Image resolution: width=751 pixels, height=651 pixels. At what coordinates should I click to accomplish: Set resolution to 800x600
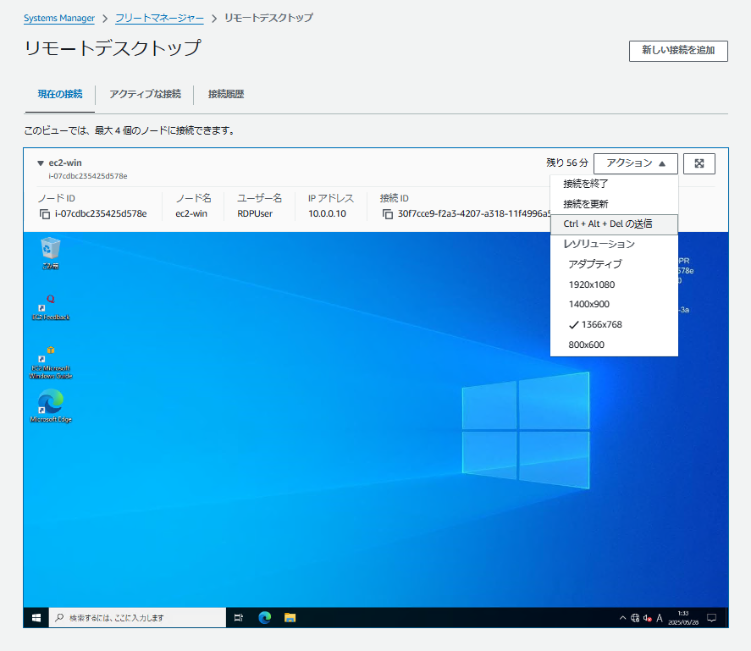tap(614, 345)
